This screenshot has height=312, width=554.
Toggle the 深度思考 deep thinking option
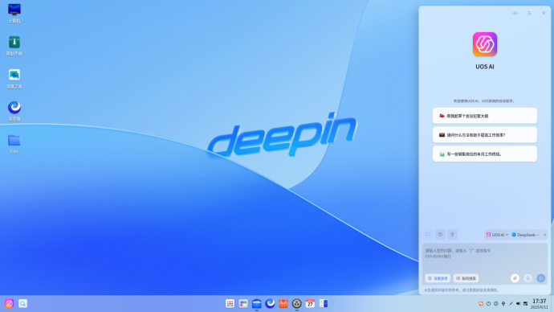click(438, 278)
